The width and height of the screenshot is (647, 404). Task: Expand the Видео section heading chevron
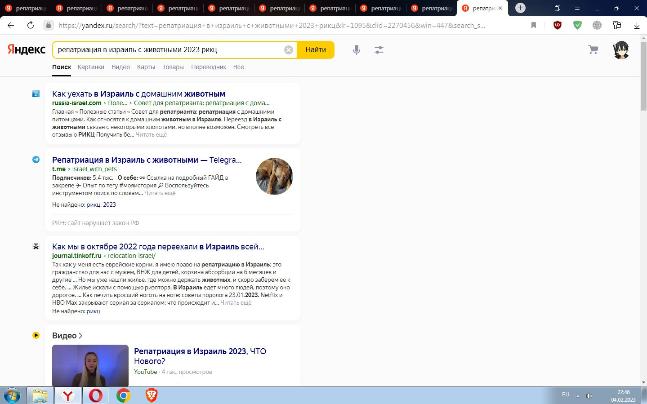coord(80,336)
